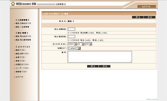Open ユーザーマスター in sidebar
The width and height of the screenshot is (167, 101).
(22, 68)
